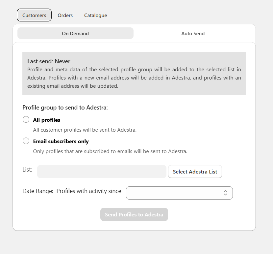The height and width of the screenshot is (254, 273).
Task: Choose Email subscribers only option
Action: tap(26, 141)
